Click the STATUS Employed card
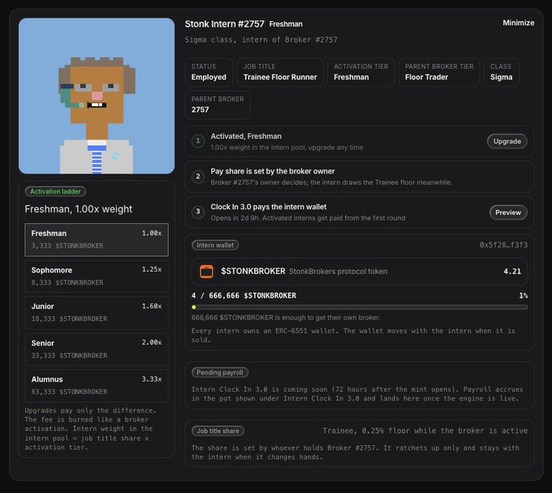The height and width of the screenshot is (493, 552). (209, 72)
